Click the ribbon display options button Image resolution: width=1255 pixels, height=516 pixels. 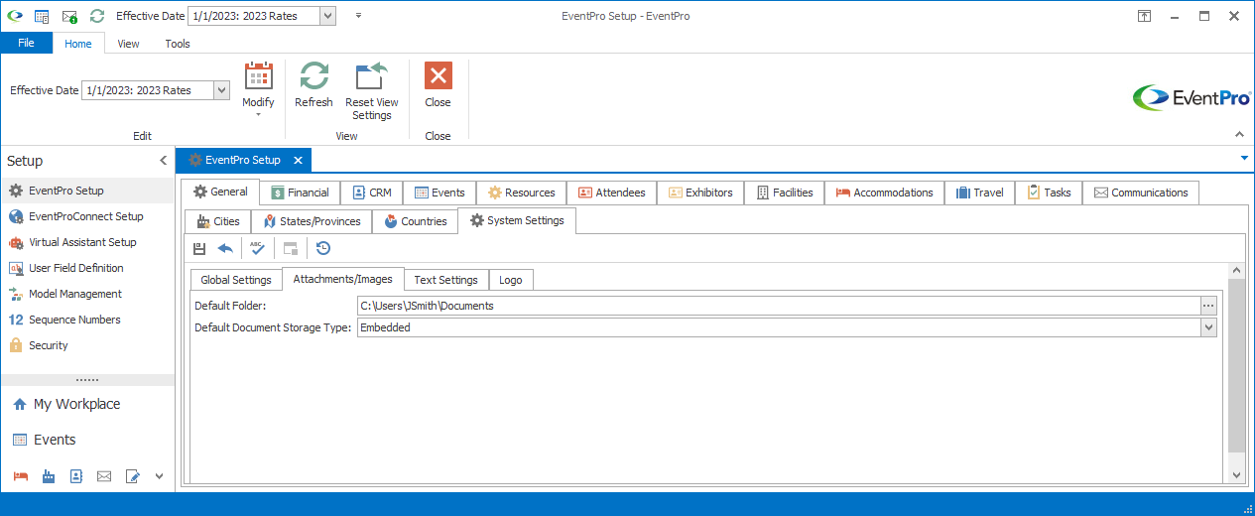(x=1144, y=16)
